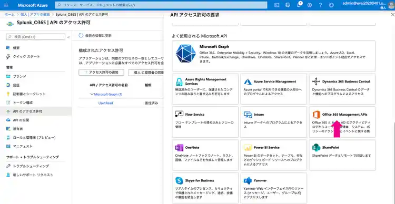Click the top global search box
The image size is (395, 204).
pyautogui.click(x=161, y=5)
